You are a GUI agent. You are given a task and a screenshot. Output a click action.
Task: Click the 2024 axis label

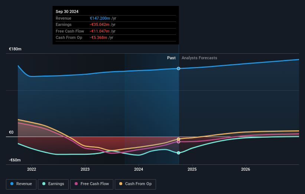pyautogui.click(x=139, y=169)
